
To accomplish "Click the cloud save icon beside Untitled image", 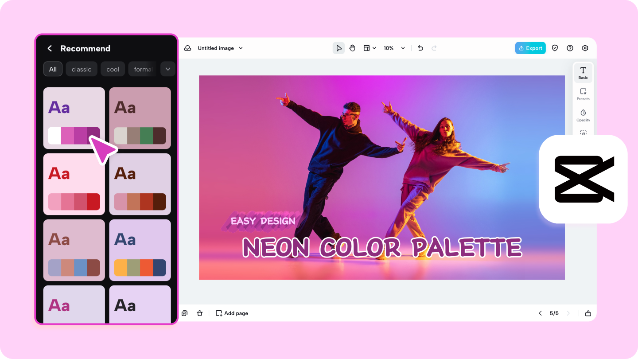I will pos(187,48).
